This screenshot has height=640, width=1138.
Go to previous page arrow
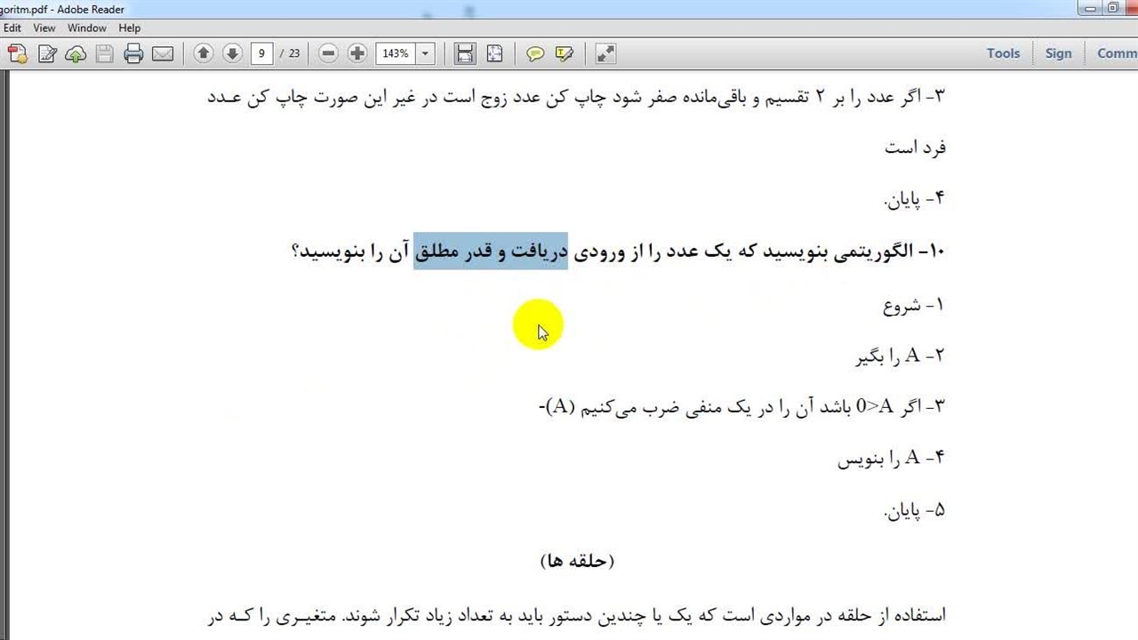click(x=203, y=53)
